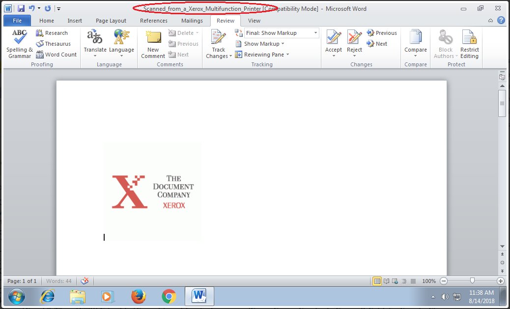Image resolution: width=510 pixels, height=309 pixels.
Task: Switch to Print Layout view
Action: [x=377, y=281]
